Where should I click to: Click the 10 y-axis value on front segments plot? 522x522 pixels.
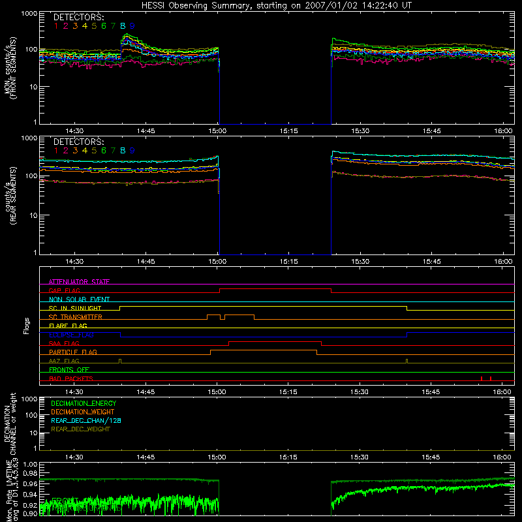(x=33, y=87)
